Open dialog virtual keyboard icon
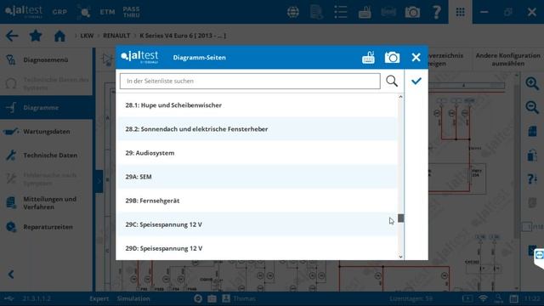 pos(368,57)
